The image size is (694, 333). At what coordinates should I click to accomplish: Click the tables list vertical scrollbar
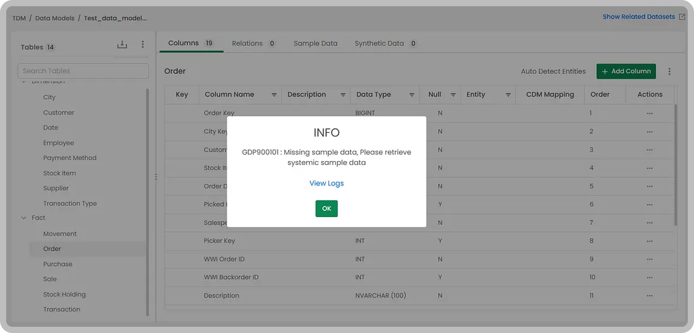[x=147, y=202]
